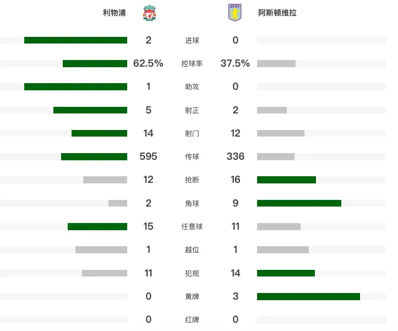The image size is (398, 331).
Task: Click Liverpool's green 进球 goals bar
Action: pyautogui.click(x=75, y=40)
